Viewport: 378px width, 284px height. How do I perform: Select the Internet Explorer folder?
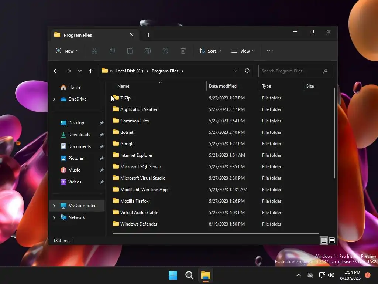coord(216,155)
